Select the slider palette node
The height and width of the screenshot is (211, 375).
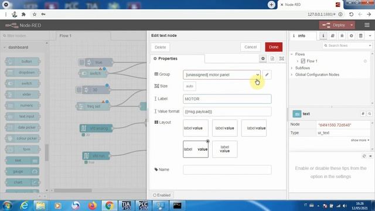tap(22, 94)
